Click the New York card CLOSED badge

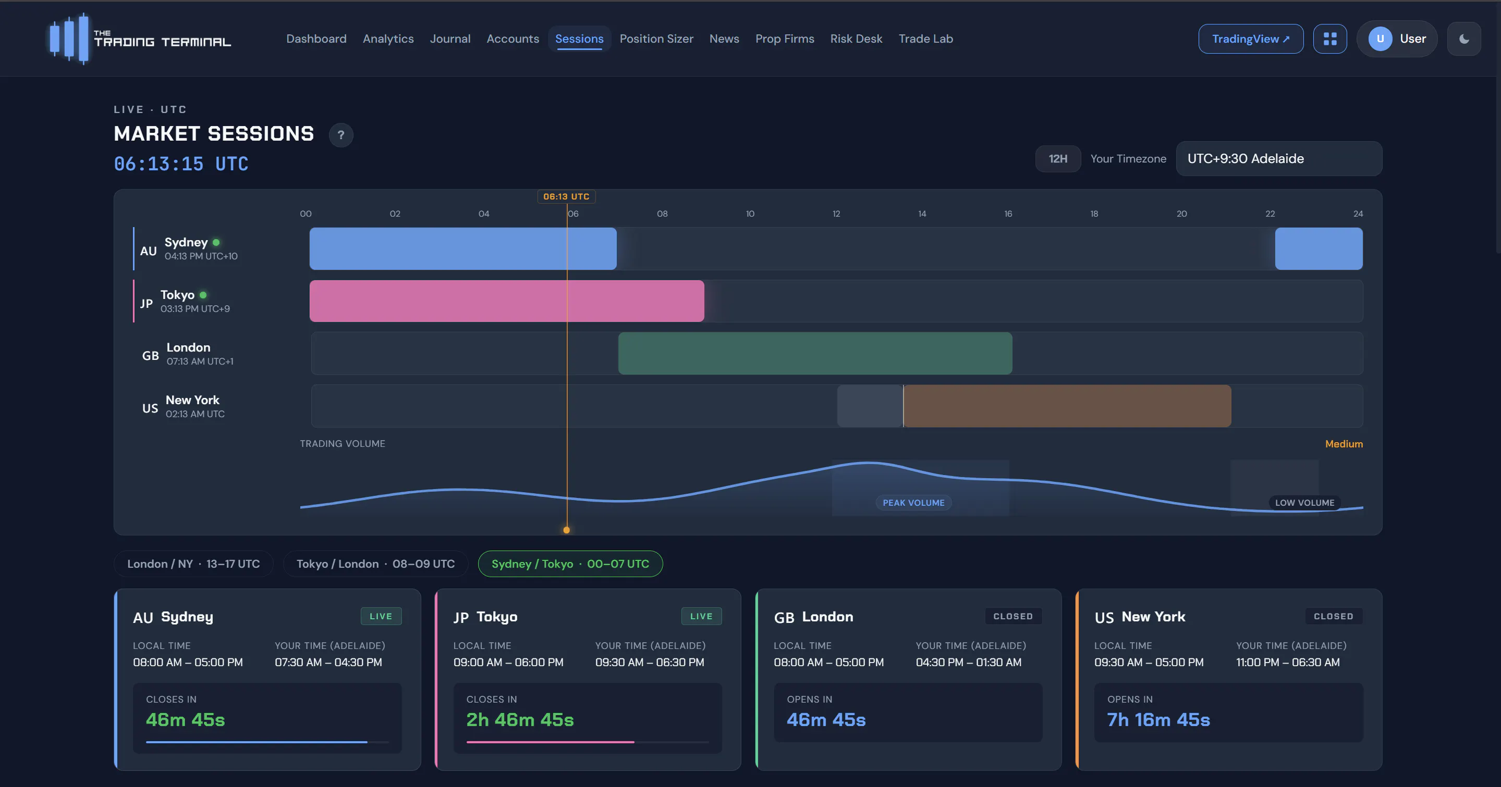(x=1333, y=616)
